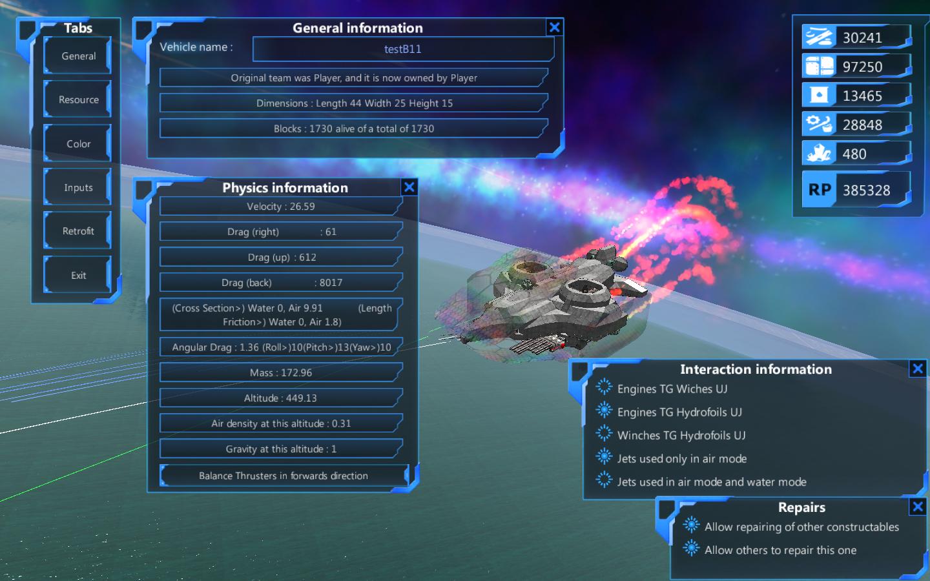Click the Mass : 172.96 row
Image resolution: width=930 pixels, height=581 pixels.
pos(281,372)
